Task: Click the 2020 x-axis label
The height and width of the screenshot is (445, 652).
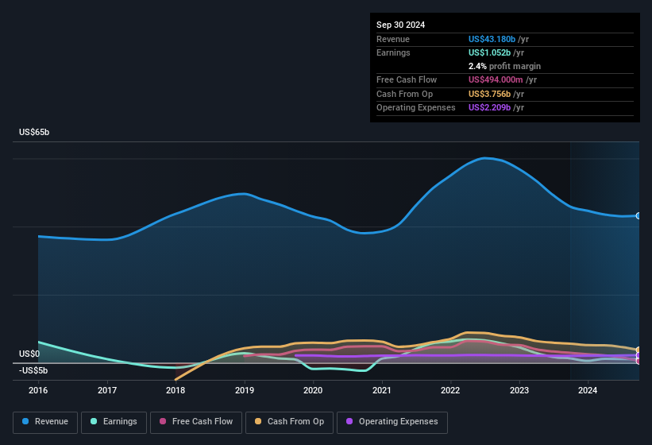Action: pyautogui.click(x=313, y=390)
